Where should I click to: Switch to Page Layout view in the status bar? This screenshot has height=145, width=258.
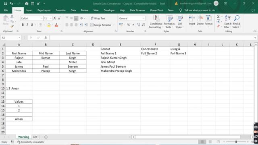(x=210, y=142)
